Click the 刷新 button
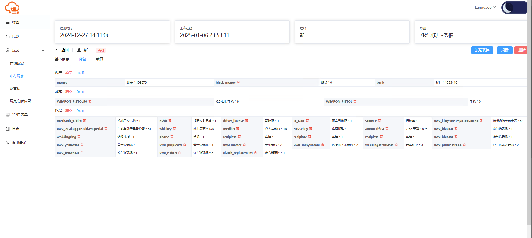532x238 pixels. pyautogui.click(x=505, y=50)
